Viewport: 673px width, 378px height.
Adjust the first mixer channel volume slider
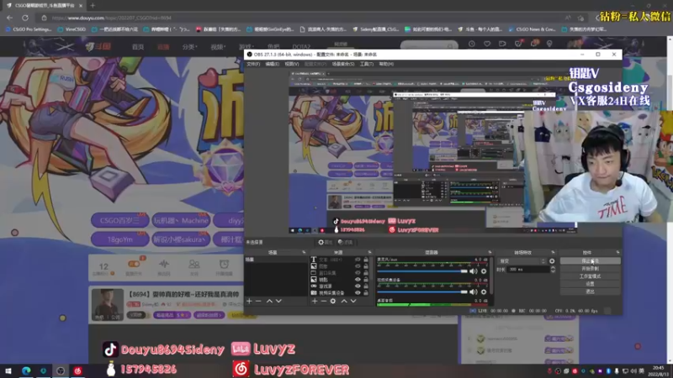pos(423,271)
